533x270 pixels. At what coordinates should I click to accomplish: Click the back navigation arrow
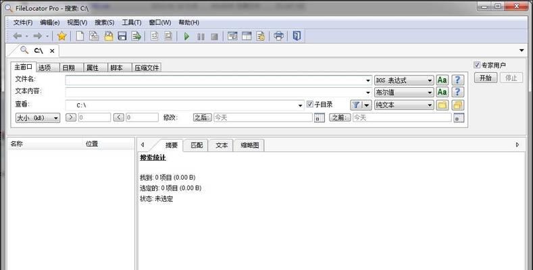[18, 36]
